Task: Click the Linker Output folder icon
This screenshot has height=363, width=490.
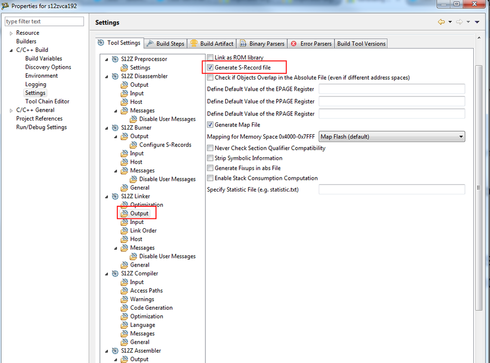Action: [x=125, y=214]
